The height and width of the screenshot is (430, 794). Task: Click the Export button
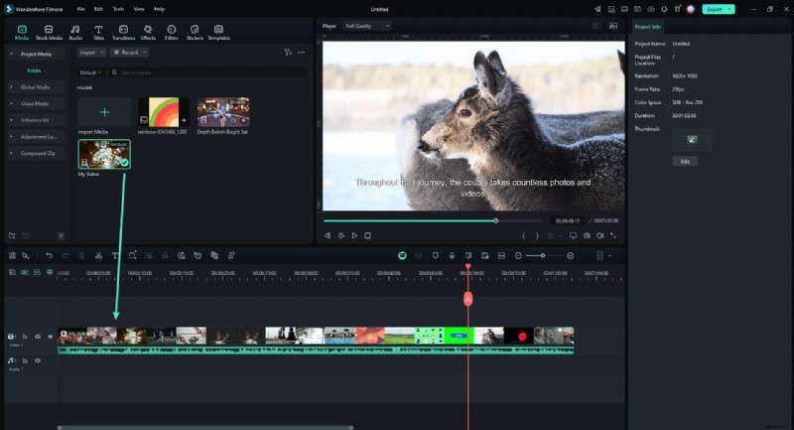tap(717, 8)
